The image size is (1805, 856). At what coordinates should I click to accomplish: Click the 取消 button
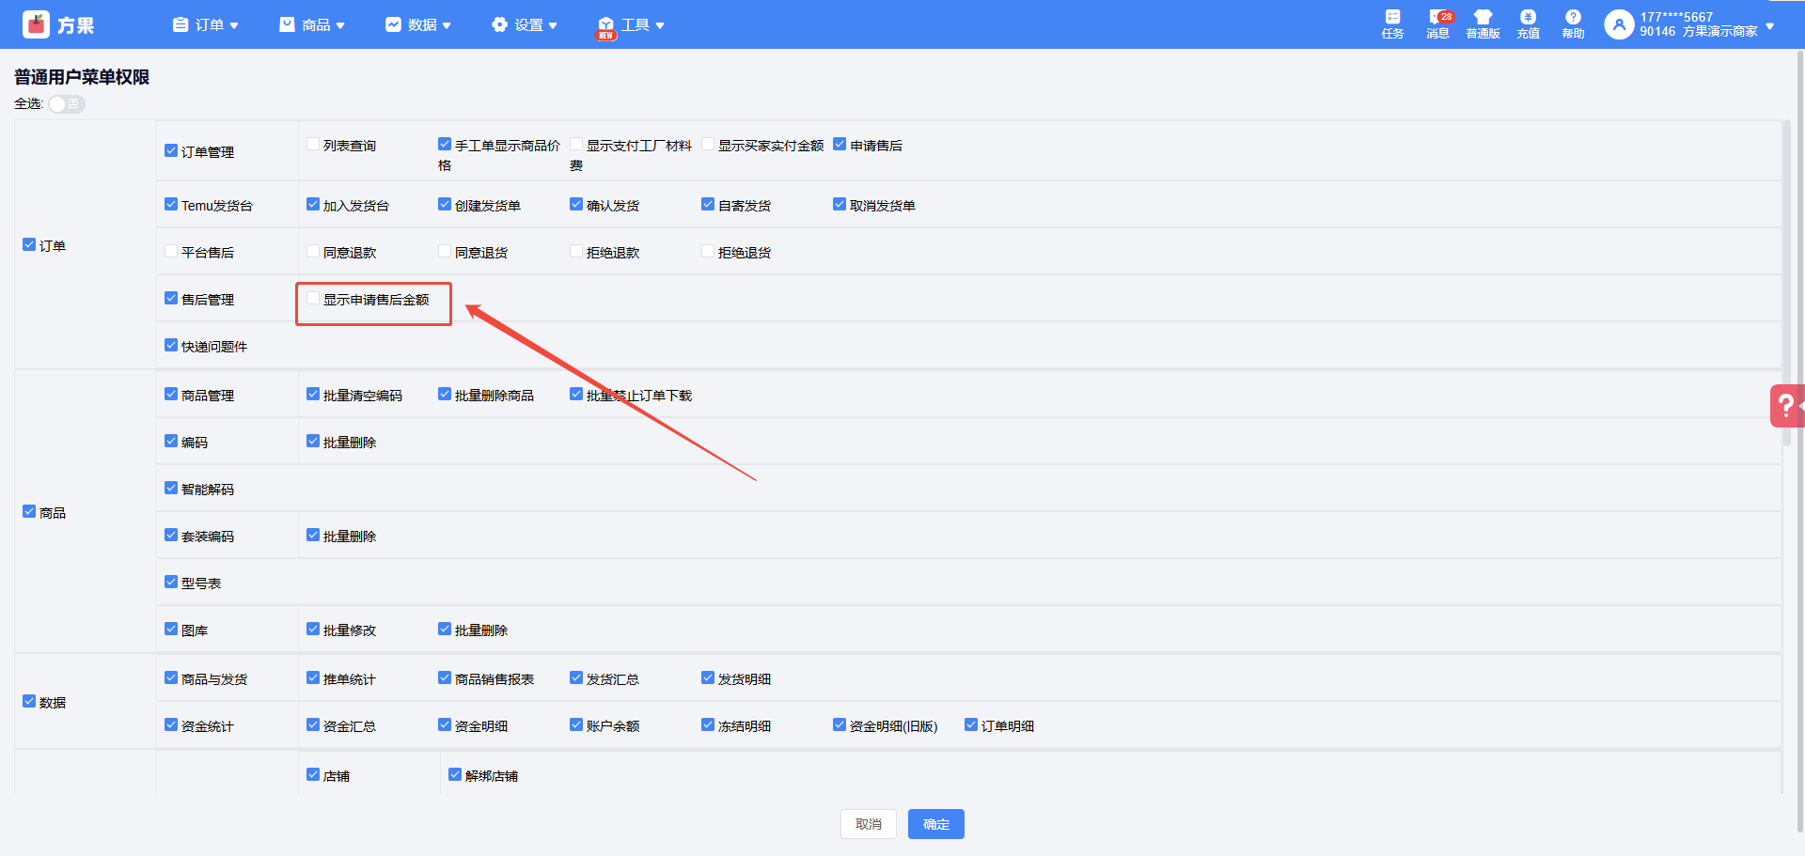point(869,824)
